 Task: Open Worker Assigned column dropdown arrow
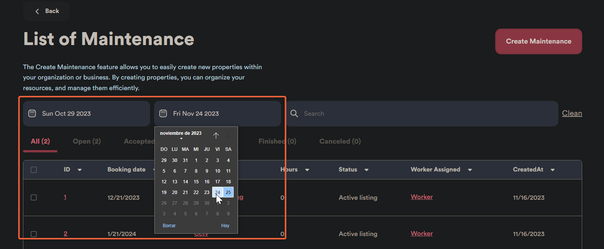[470, 170]
